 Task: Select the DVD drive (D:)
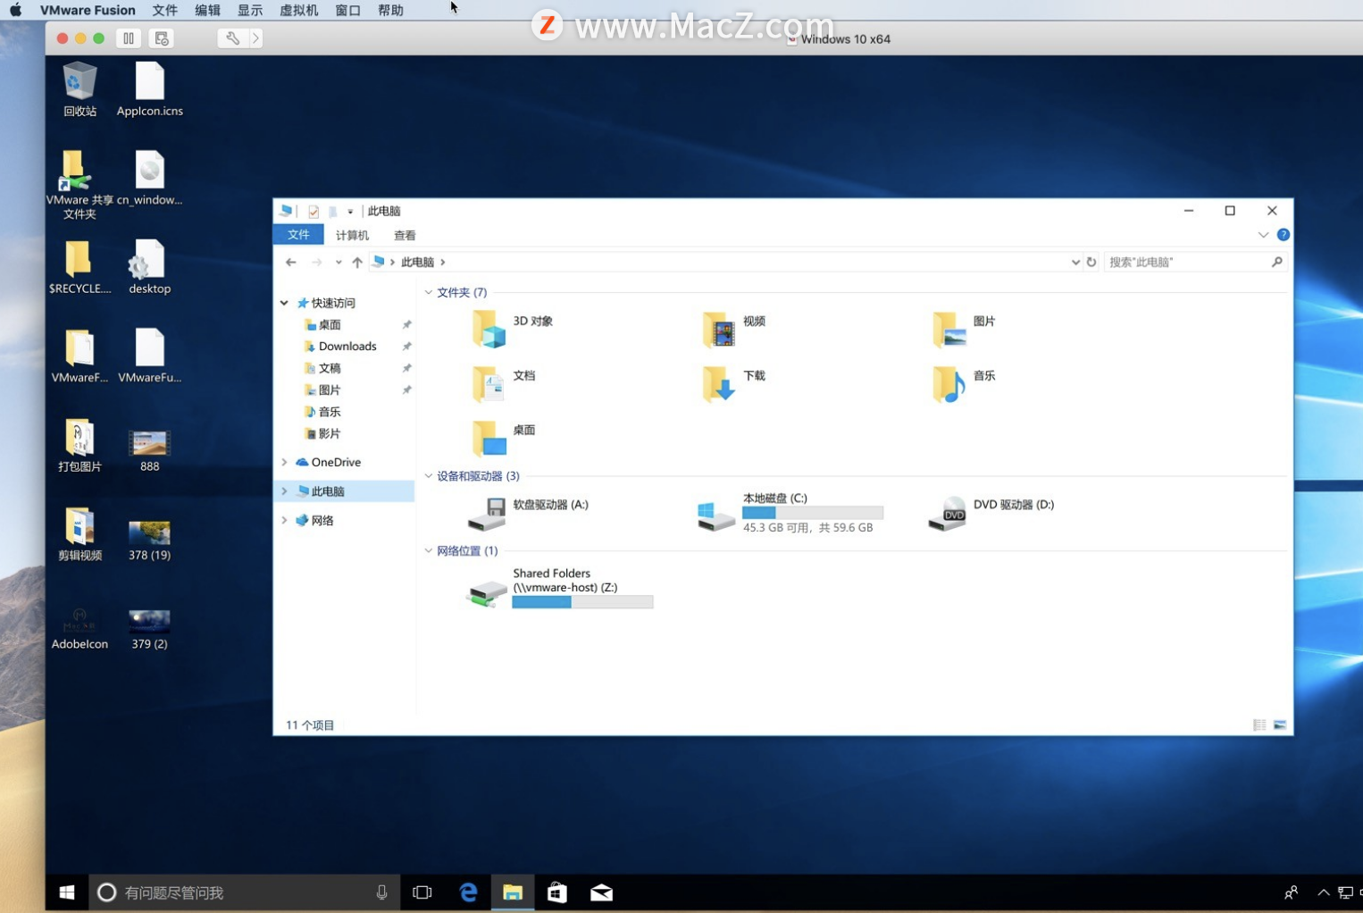click(x=991, y=513)
